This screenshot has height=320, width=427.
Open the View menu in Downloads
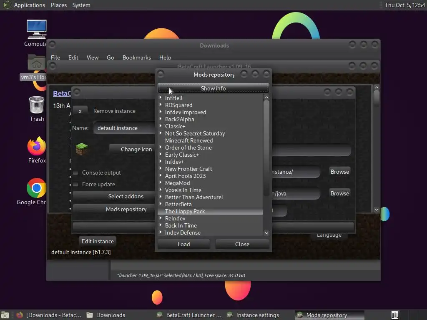(x=92, y=57)
